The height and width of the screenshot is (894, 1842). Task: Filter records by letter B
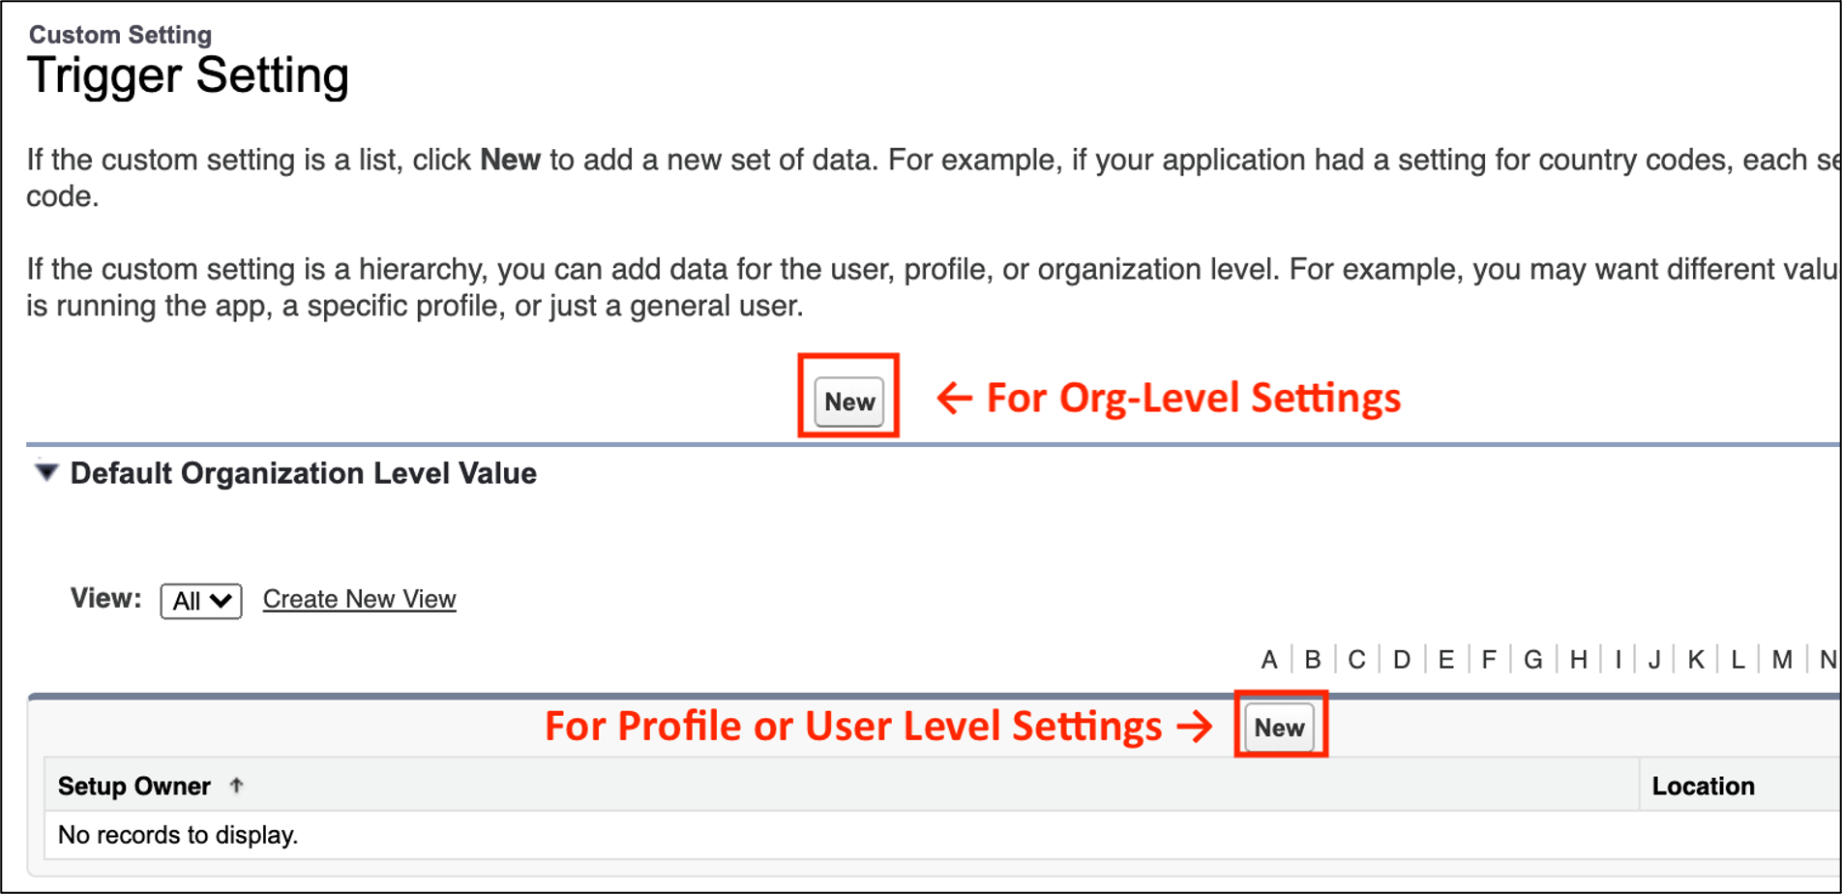1312,660
